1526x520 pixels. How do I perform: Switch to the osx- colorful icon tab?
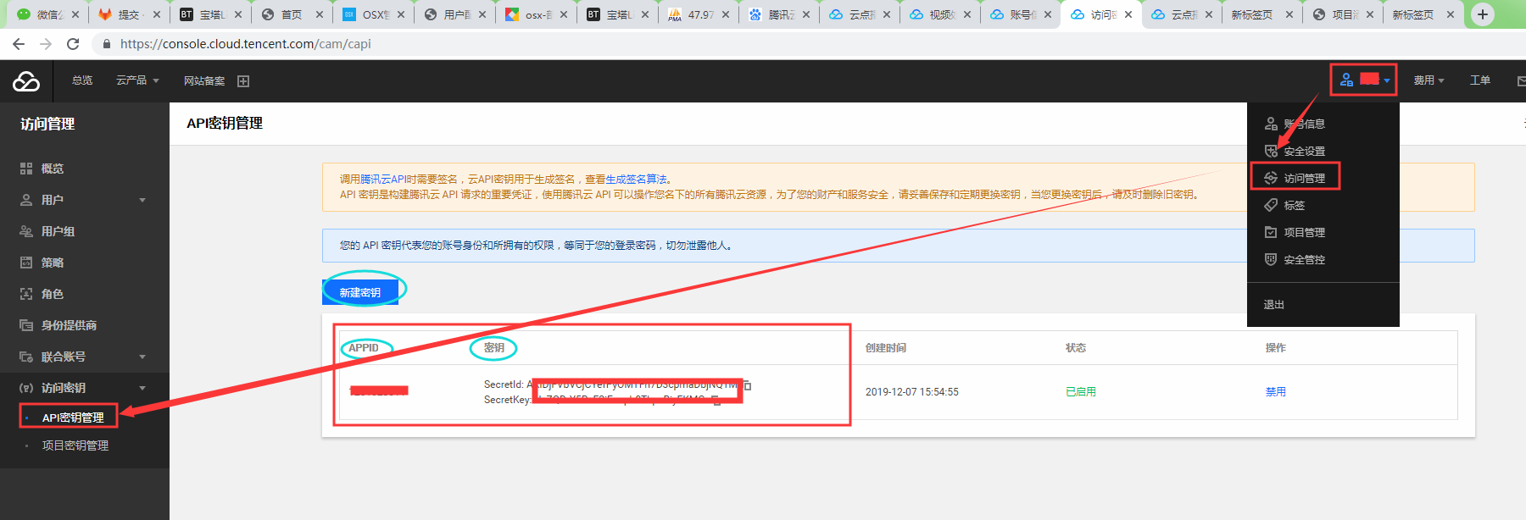(536, 14)
